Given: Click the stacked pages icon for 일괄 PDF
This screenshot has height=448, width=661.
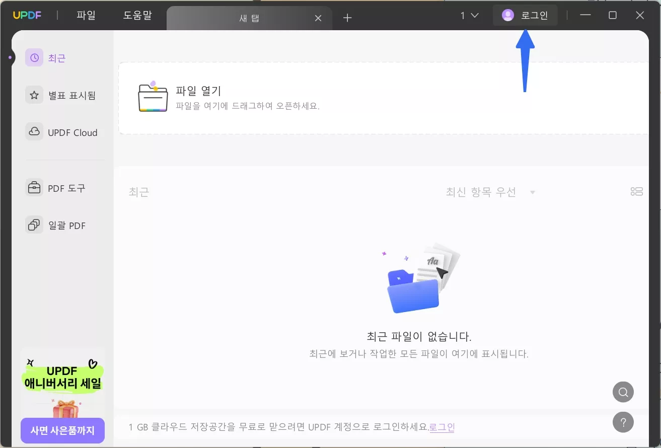Looking at the screenshot, I should point(34,225).
